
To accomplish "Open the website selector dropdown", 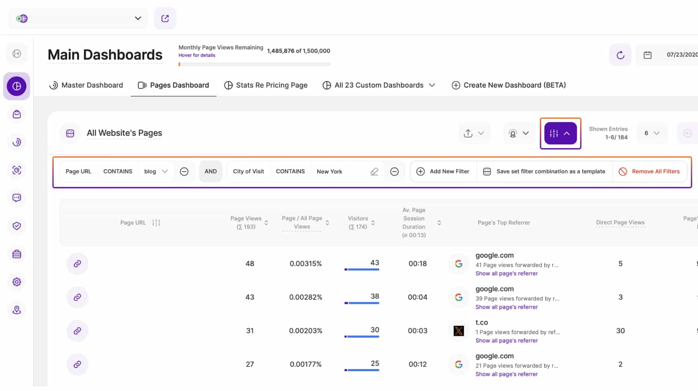I will pyautogui.click(x=79, y=18).
